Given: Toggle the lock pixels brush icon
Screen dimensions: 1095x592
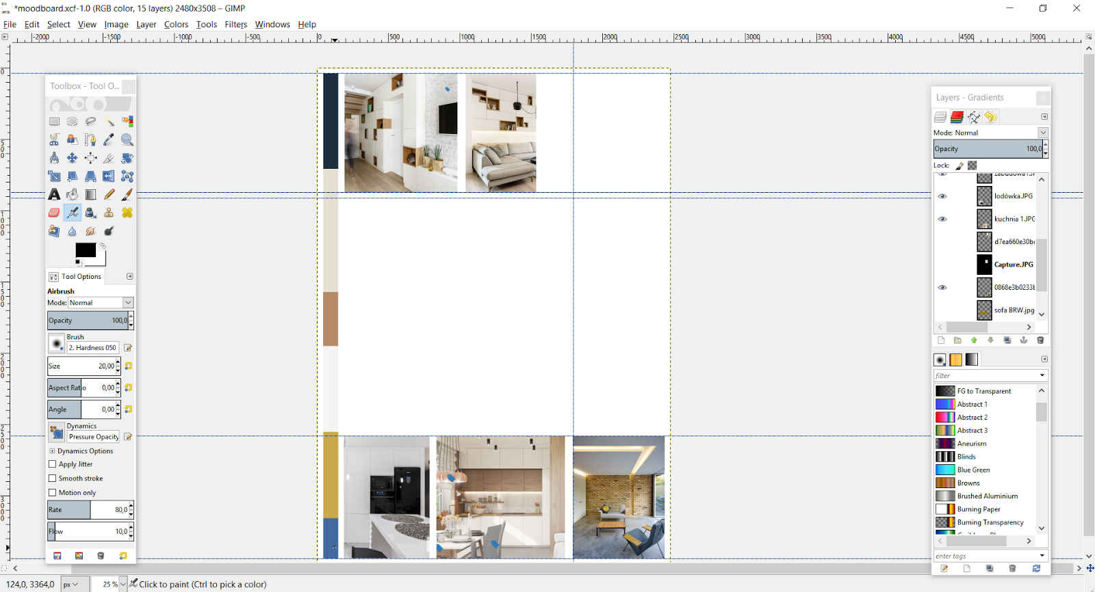Looking at the screenshot, I should (x=959, y=165).
